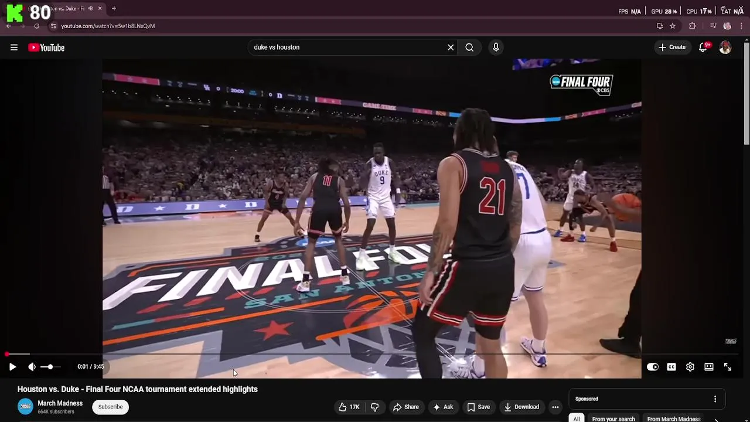Click the 0:01 / 9:45 time display

[91, 367]
